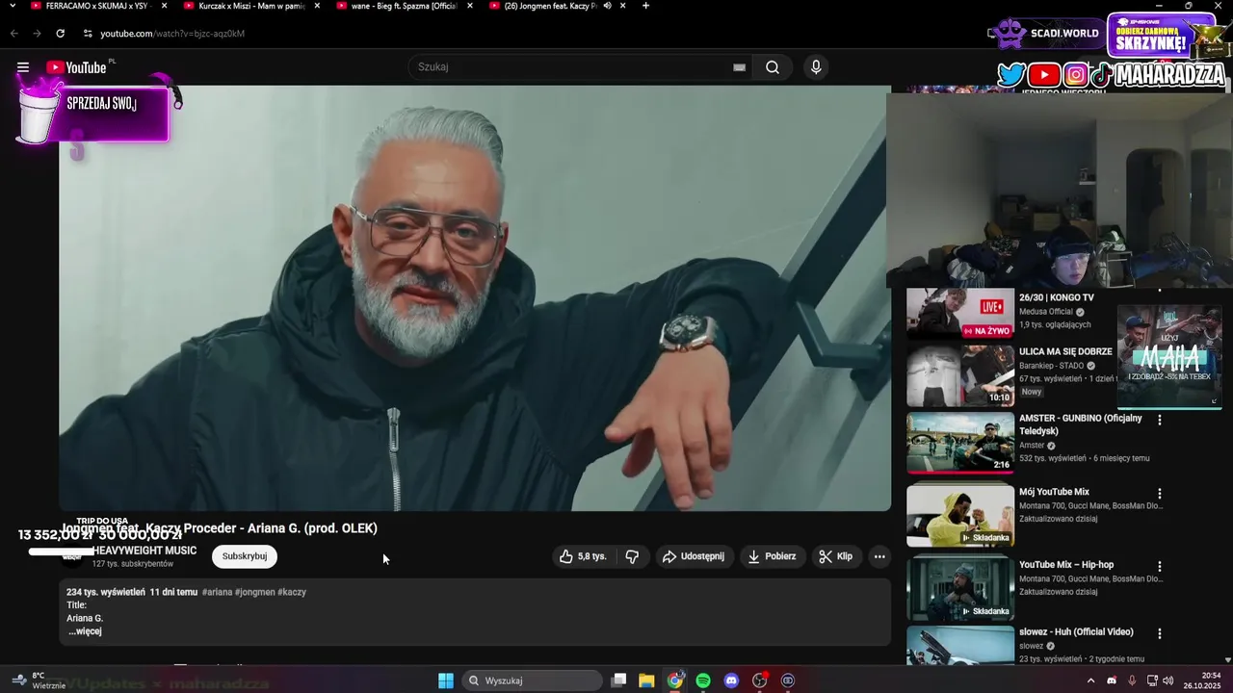Start voice search with microphone icon
The image size is (1233, 693).
click(x=816, y=67)
